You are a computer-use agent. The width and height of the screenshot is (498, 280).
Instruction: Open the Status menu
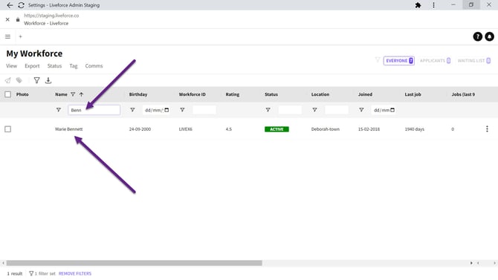(x=54, y=66)
